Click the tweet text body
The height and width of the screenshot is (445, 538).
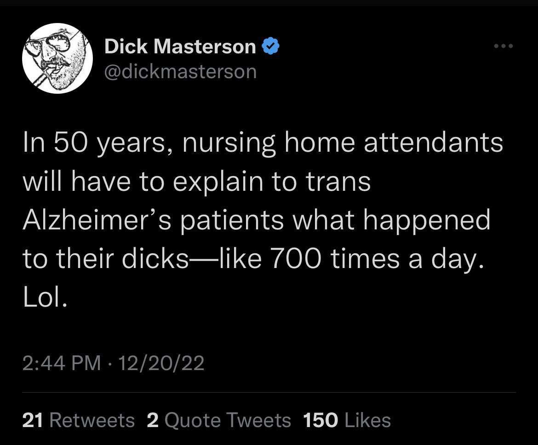(263, 220)
